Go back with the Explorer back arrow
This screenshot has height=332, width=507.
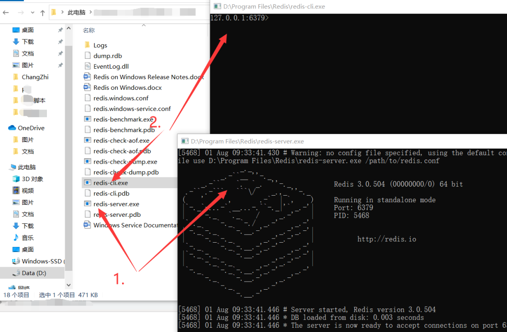(6, 13)
